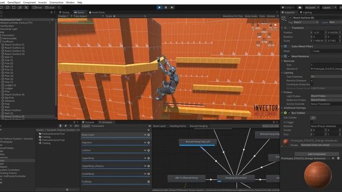Collapse the Probes foldout
The image size is (342, 192).
(282, 92)
